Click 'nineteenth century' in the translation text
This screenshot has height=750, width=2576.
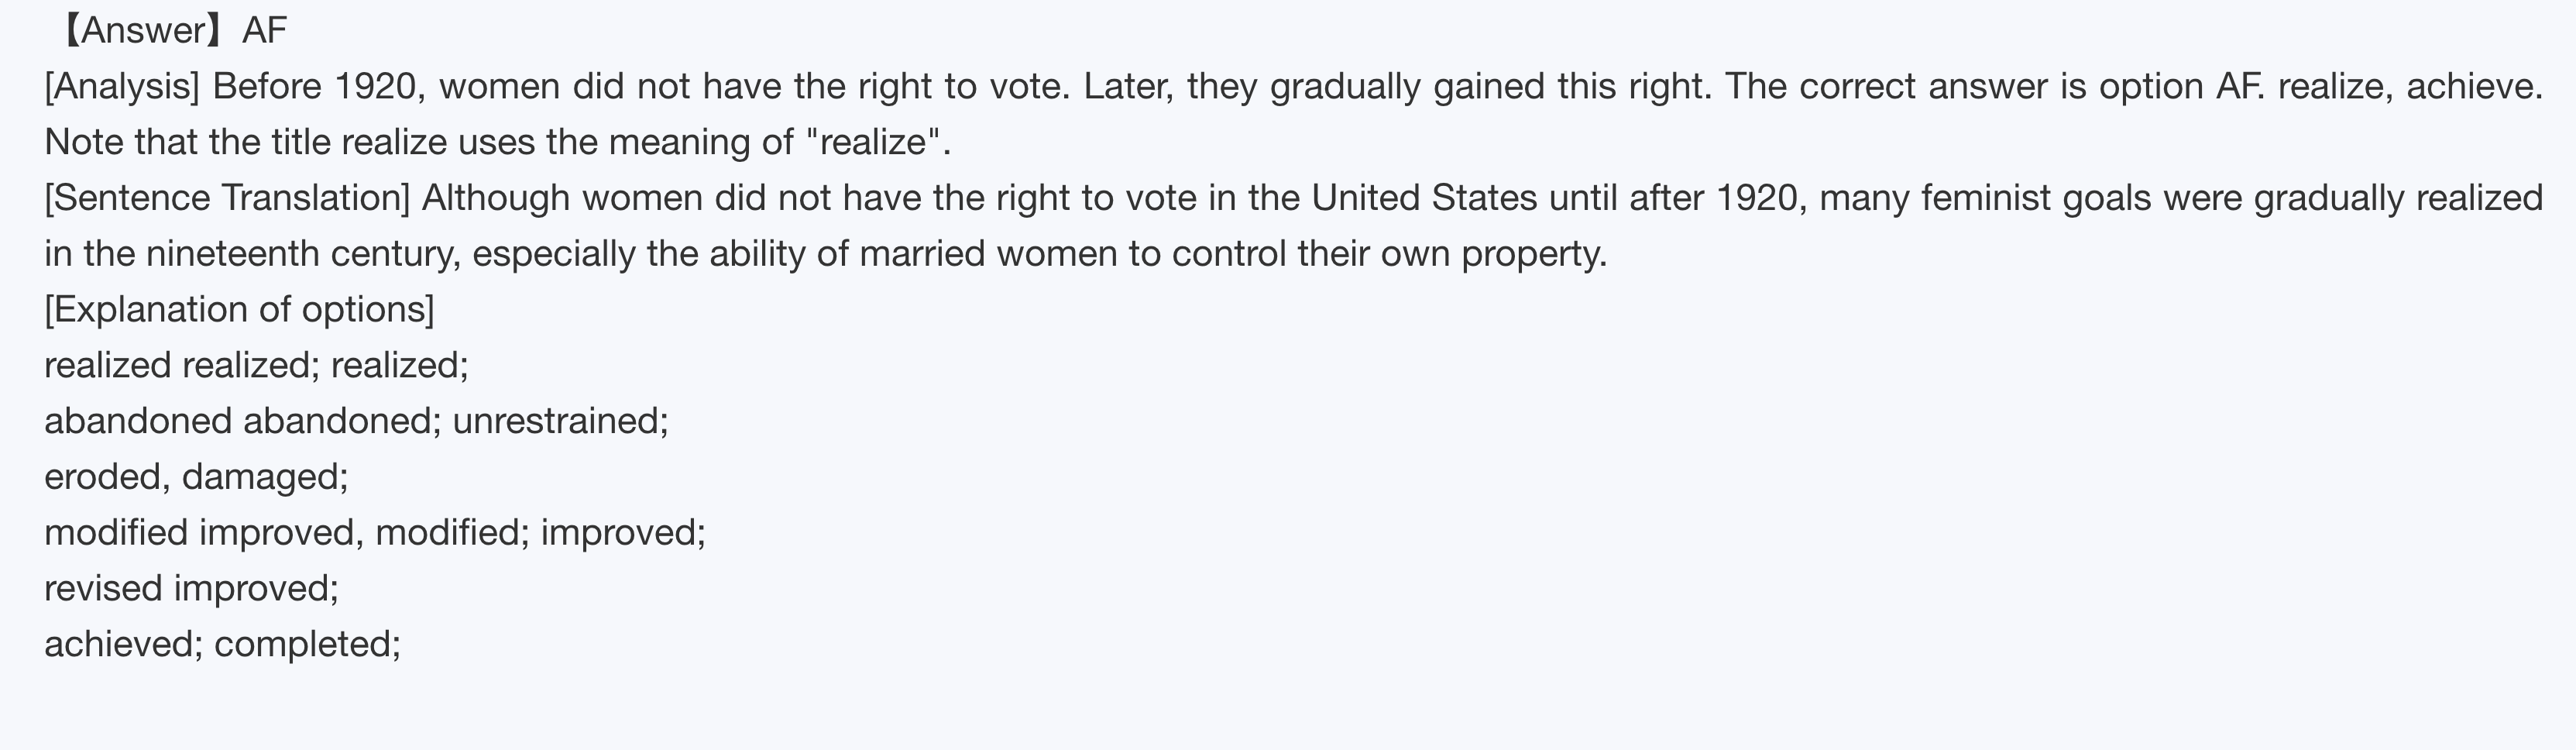pos(303,255)
